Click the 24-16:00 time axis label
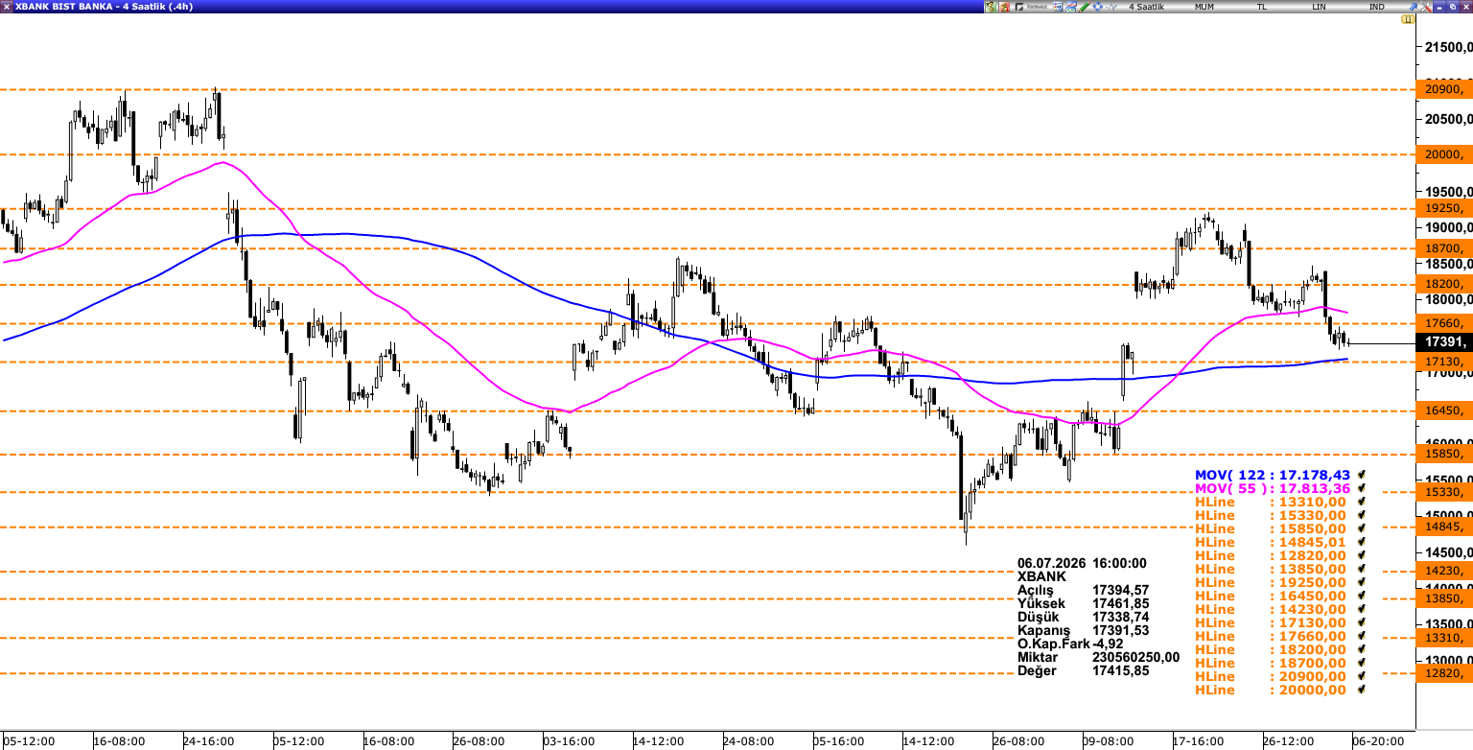Screen dimensions: 1473x750 tap(208, 741)
